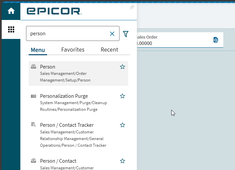This screenshot has width=235, height=170.
Task: Open Personalization Purge result
Action: (x=78, y=102)
